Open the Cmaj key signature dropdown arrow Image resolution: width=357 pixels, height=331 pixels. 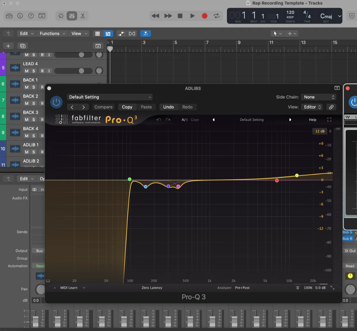pyautogui.click(x=340, y=16)
